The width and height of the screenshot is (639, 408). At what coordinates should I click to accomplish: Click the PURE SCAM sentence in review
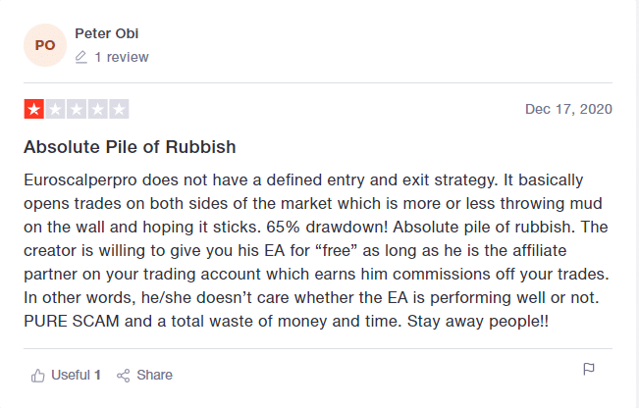click(x=213, y=322)
